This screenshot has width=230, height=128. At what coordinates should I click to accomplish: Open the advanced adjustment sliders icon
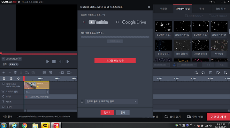coord(44,73)
